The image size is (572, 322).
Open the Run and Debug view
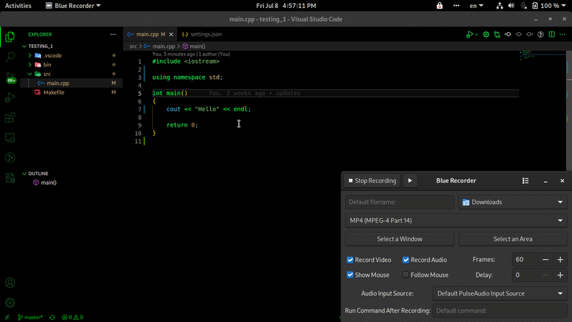tap(10, 97)
